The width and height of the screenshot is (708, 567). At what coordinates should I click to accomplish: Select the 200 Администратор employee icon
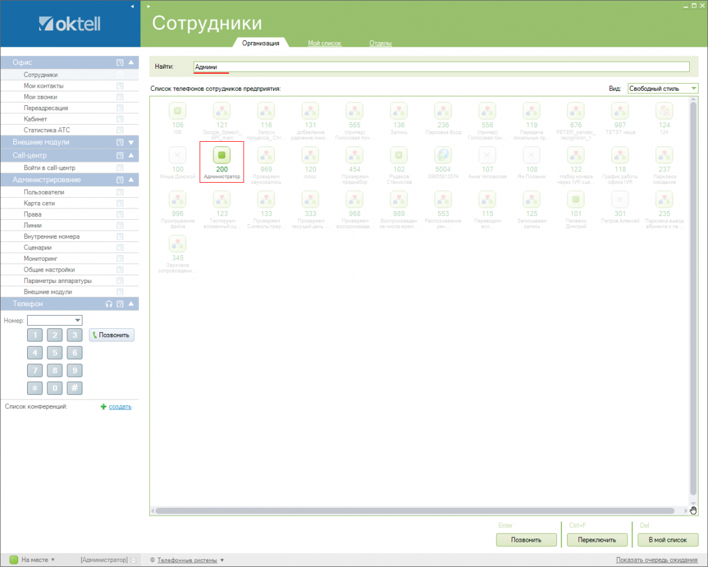pos(222,156)
